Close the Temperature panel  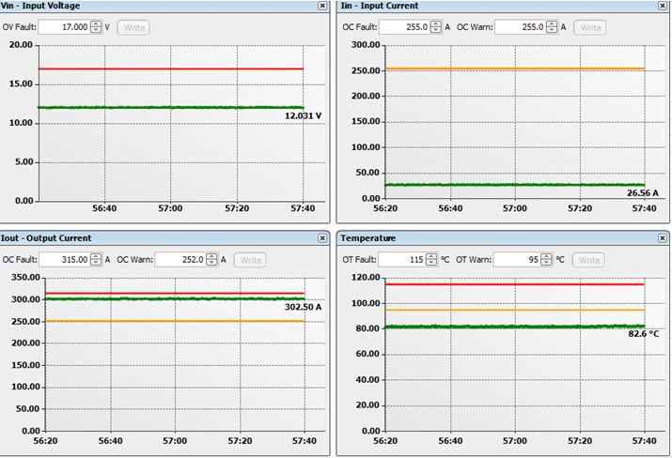(x=664, y=238)
